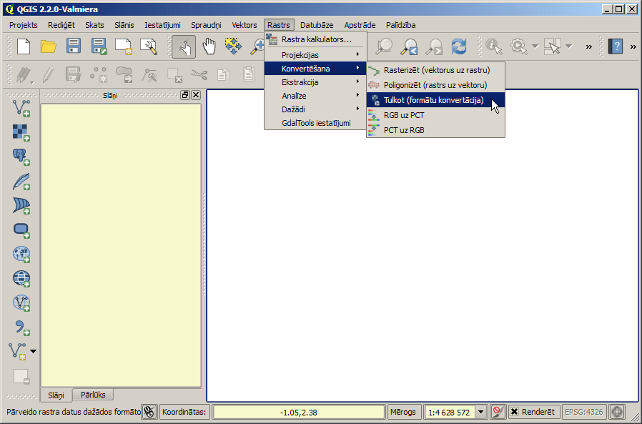The height and width of the screenshot is (424, 642).
Task: Add WCS Layer dark globe icon
Action: [x=21, y=279]
